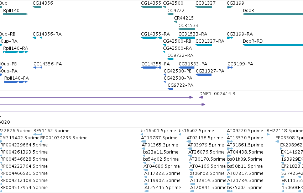Click the CG9722 gene glyph
The image size is (303, 193).
click(x=170, y=14)
